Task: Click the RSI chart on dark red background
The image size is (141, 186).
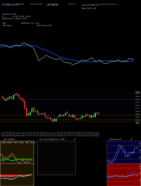Action: (x=124, y=175)
